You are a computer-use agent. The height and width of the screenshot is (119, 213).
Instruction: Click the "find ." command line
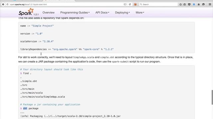tap(26, 73)
